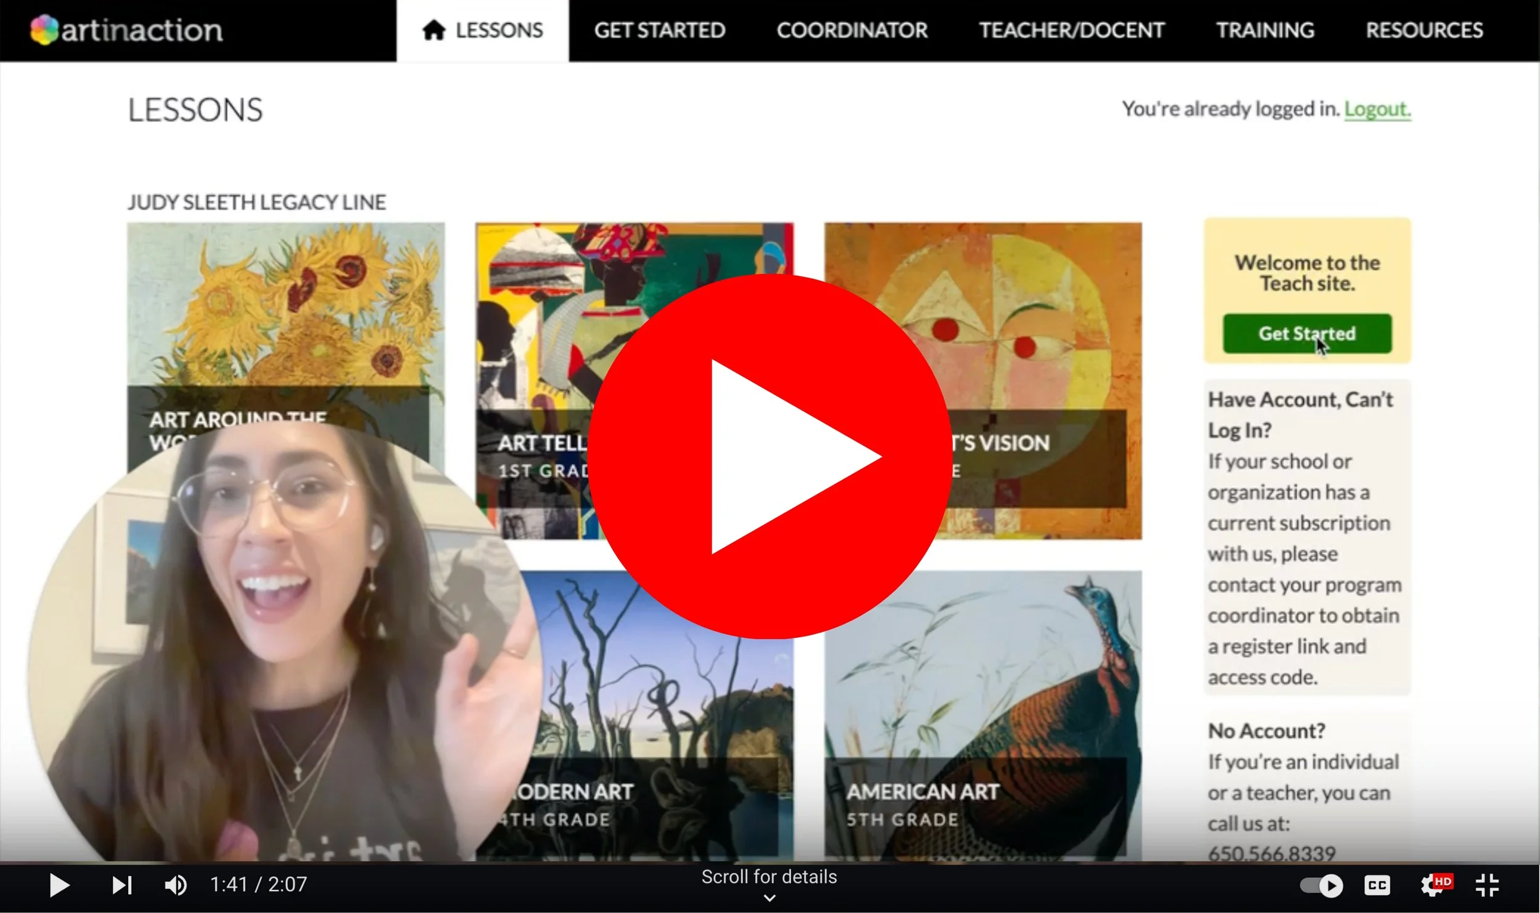
Task: Click the Logout link
Action: (1377, 109)
